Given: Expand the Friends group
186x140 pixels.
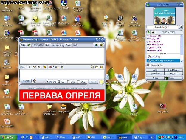Looking at the screenshot, I should 148,42.
